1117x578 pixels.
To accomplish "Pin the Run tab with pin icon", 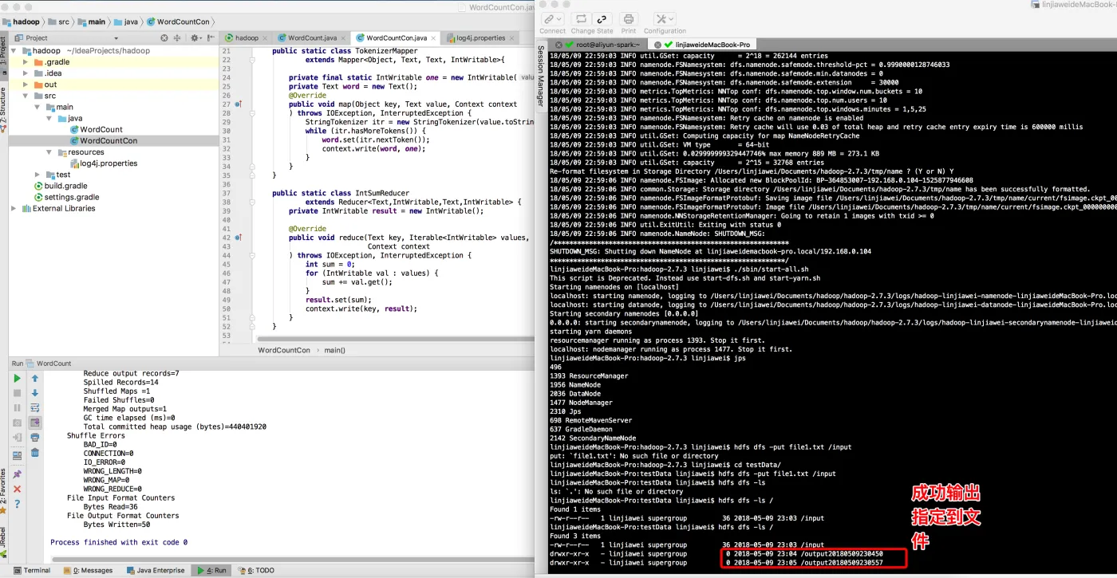I will (x=18, y=474).
